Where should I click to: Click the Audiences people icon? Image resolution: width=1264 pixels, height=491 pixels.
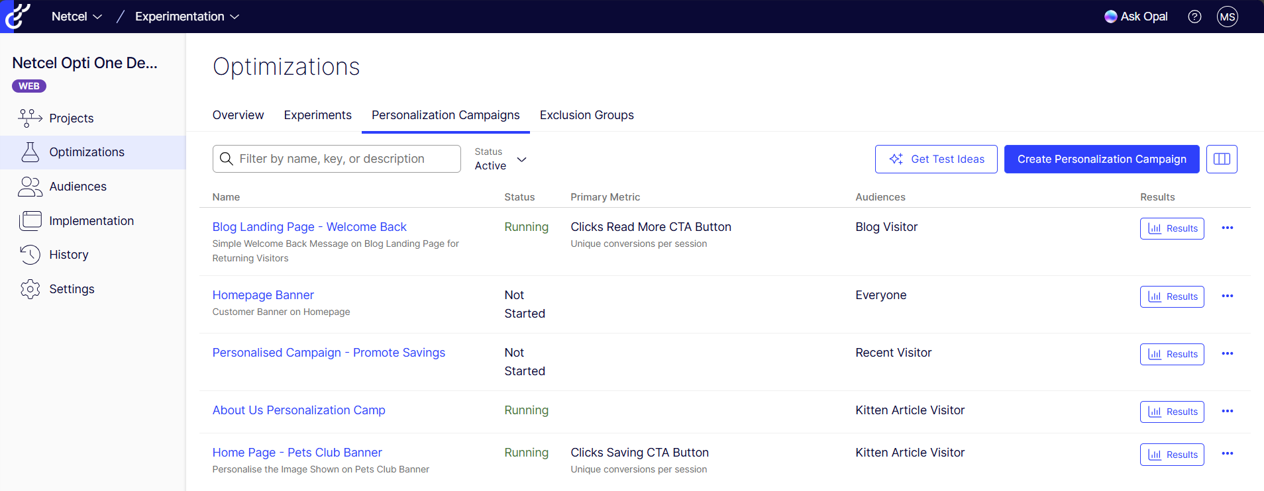(30, 187)
